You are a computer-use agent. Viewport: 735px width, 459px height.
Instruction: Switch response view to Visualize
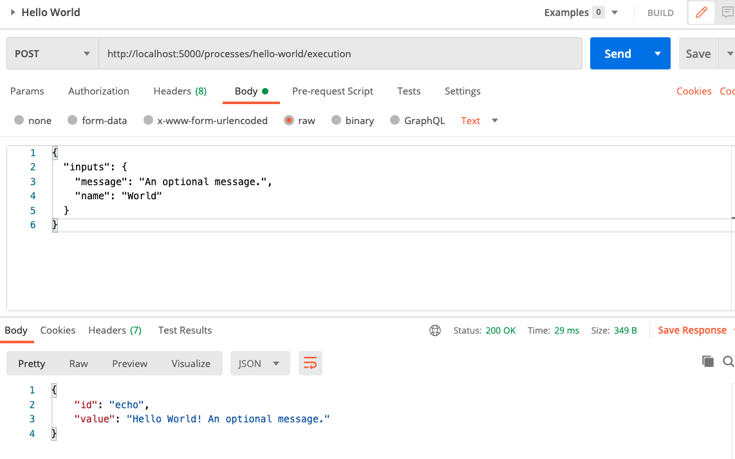(191, 363)
